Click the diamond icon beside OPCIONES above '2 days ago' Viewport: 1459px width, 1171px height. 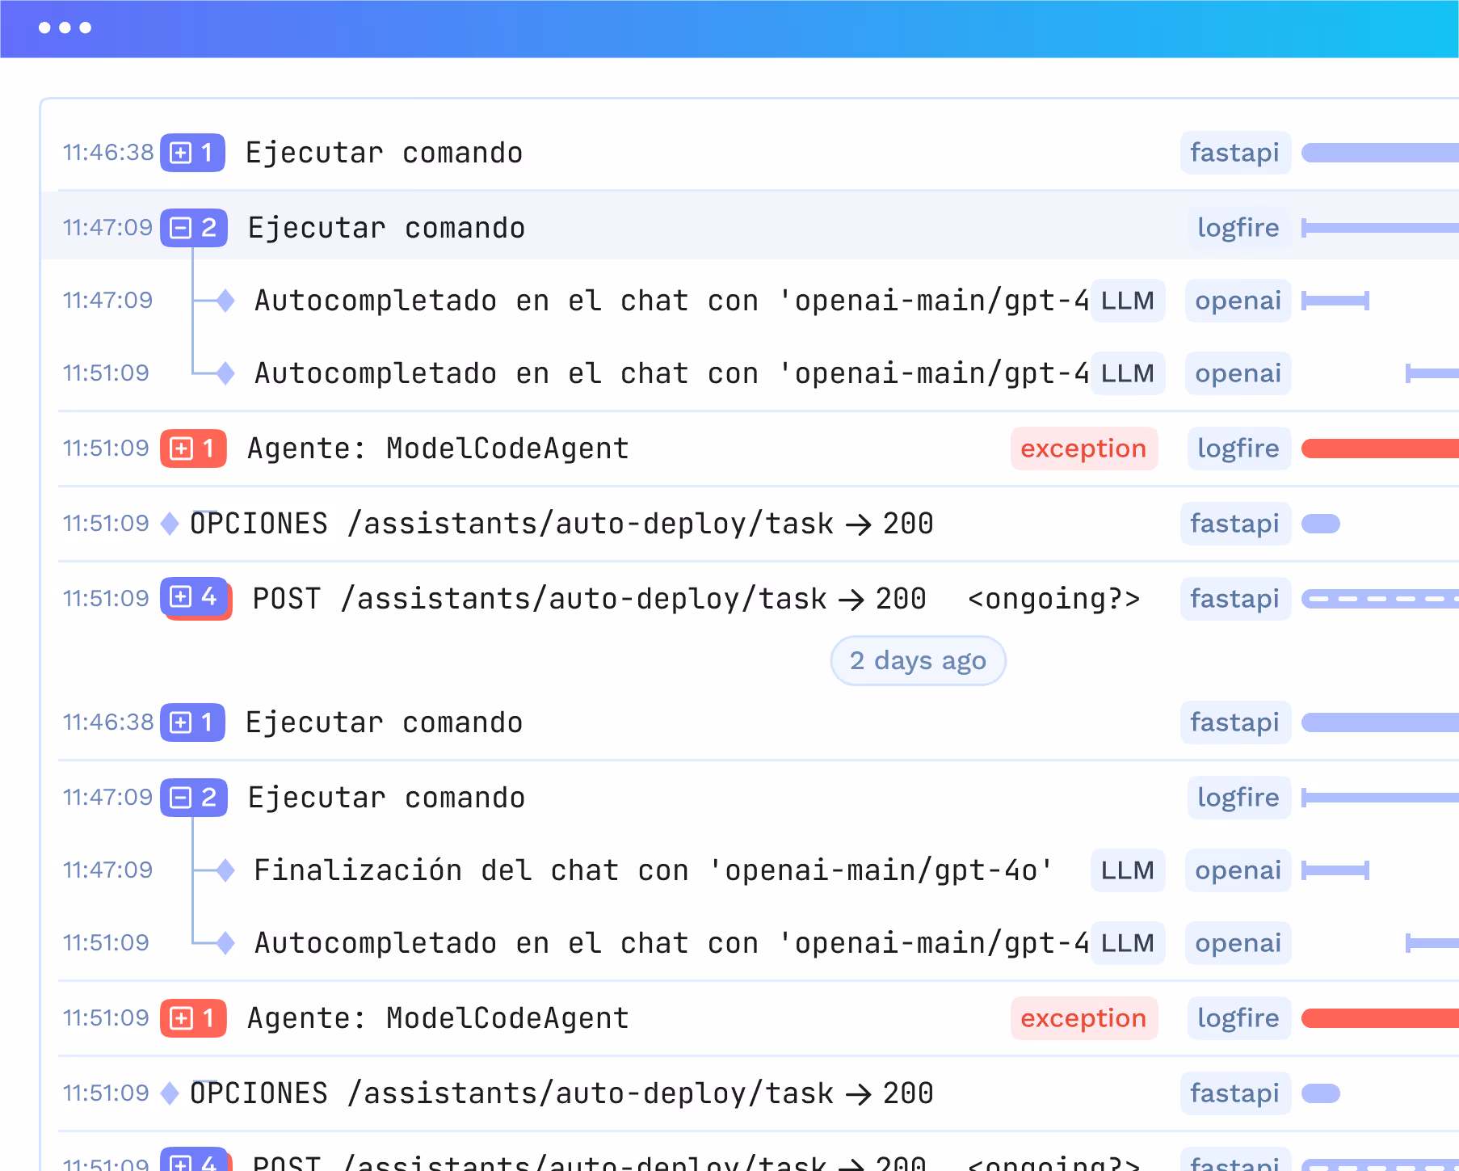pyautogui.click(x=170, y=524)
